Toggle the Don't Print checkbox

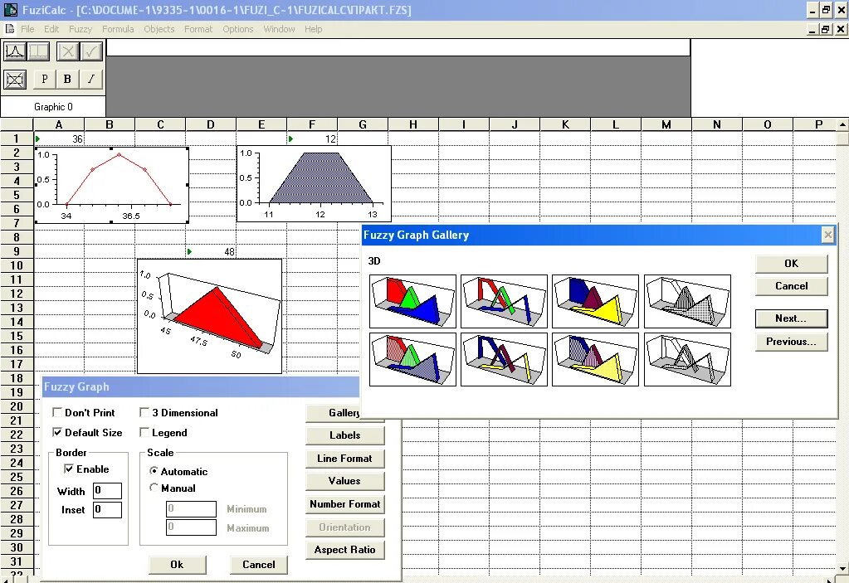tap(57, 413)
